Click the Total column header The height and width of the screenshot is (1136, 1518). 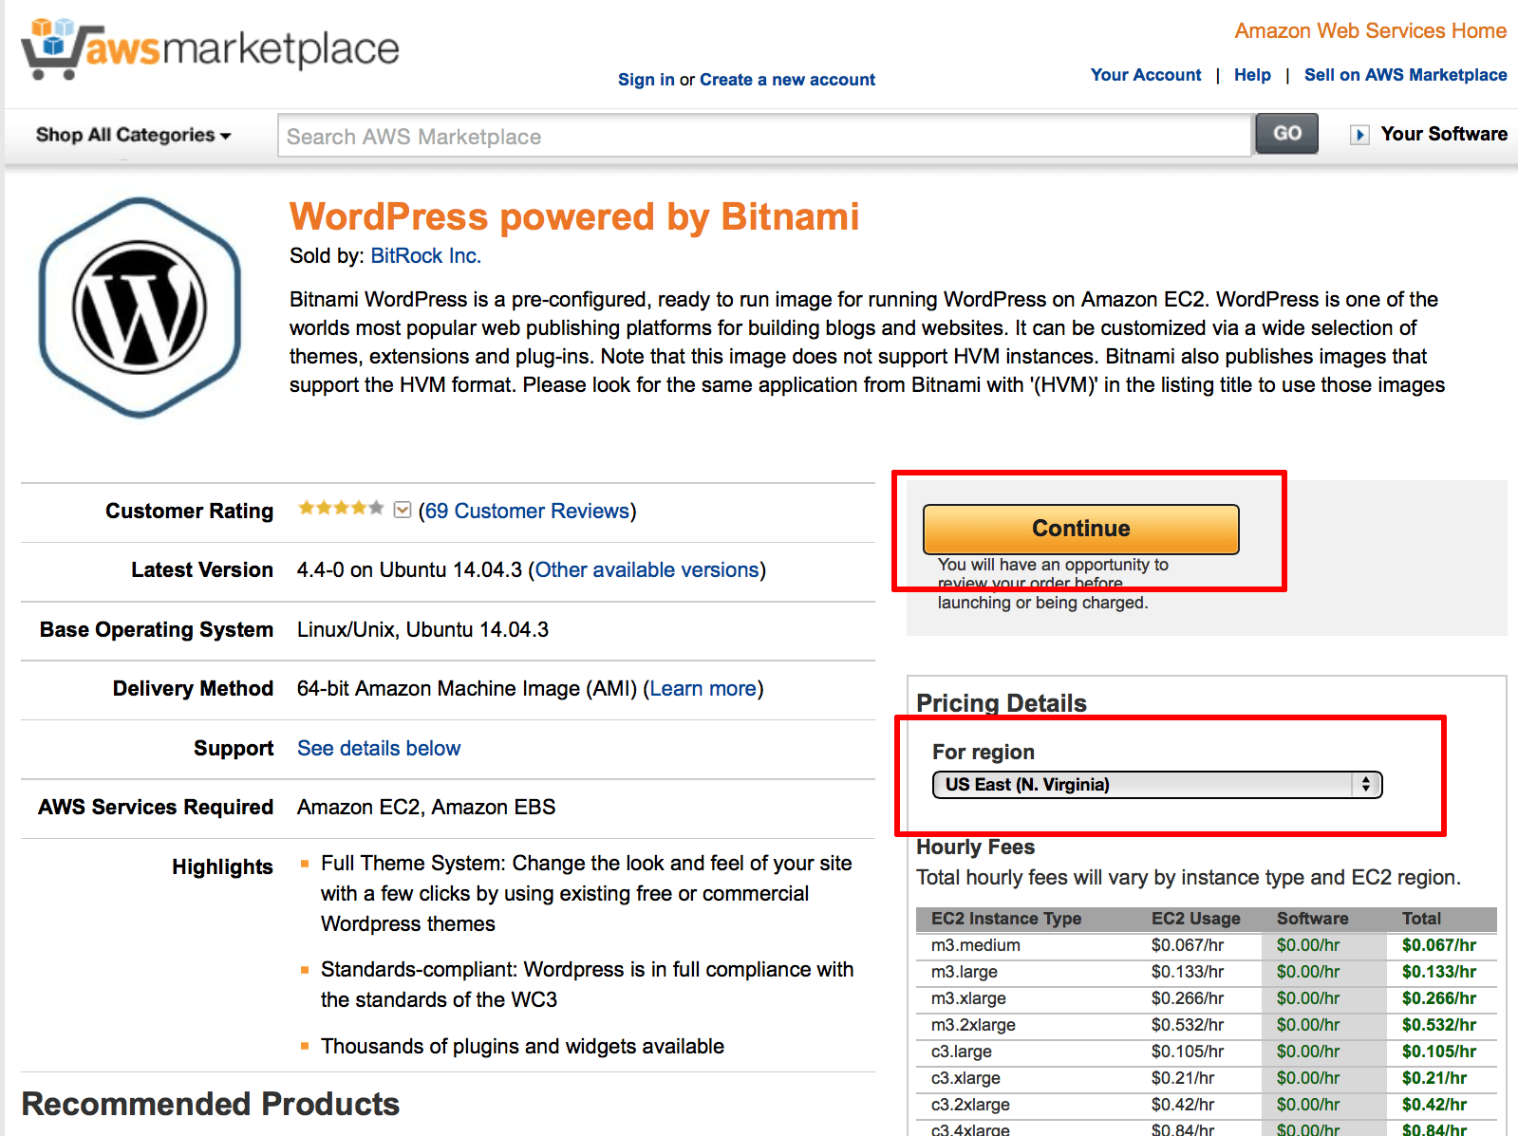[1421, 919]
